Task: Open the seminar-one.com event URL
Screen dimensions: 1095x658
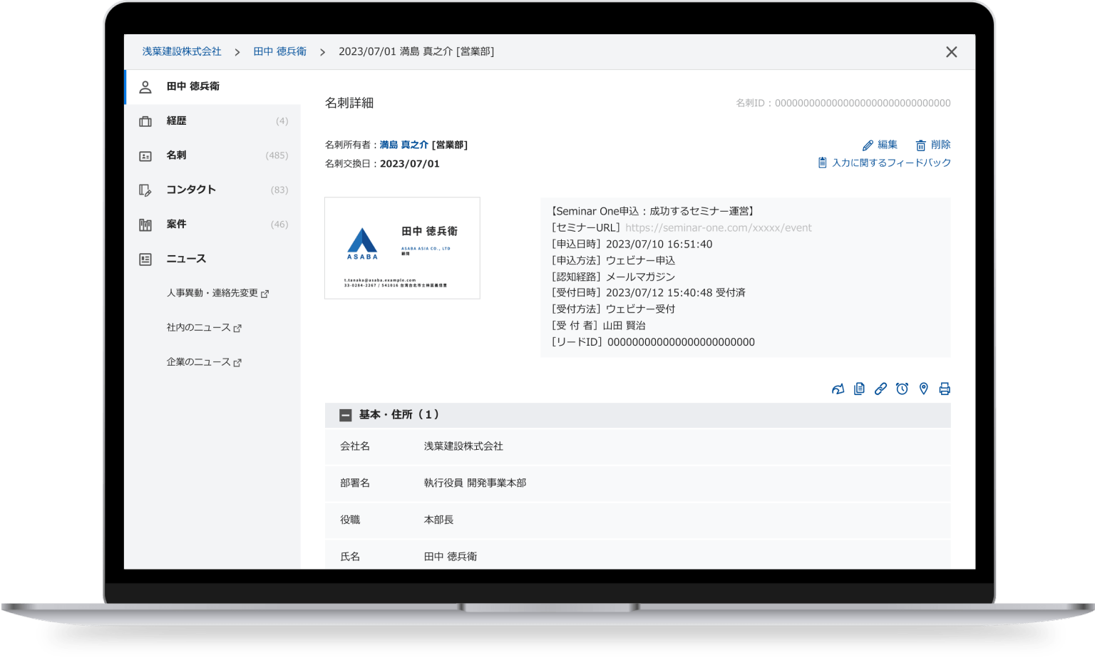Action: 719,228
